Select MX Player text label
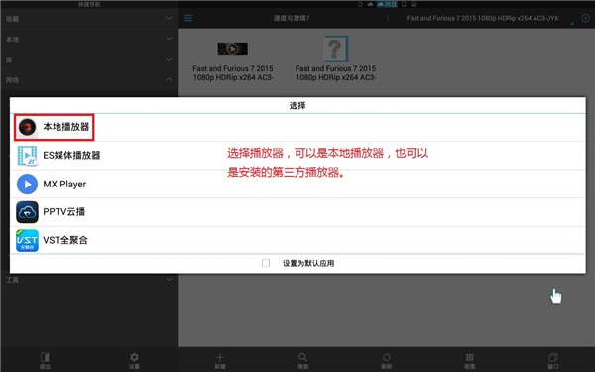Image resolution: width=595 pixels, height=372 pixels. pos(64,185)
